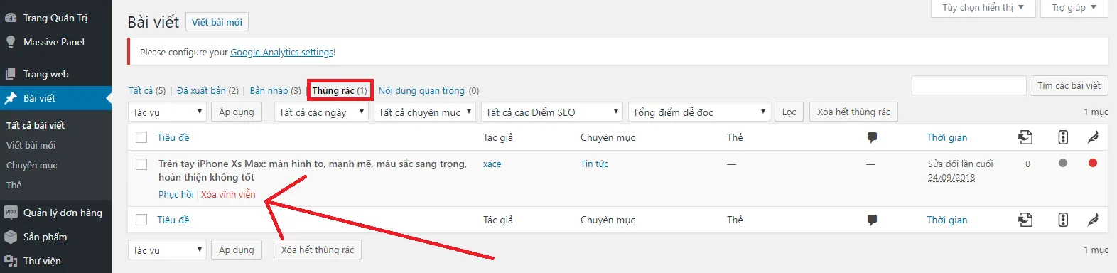Click outgoing links icon in footer row
This screenshot has height=273, width=1117.
click(1025, 220)
